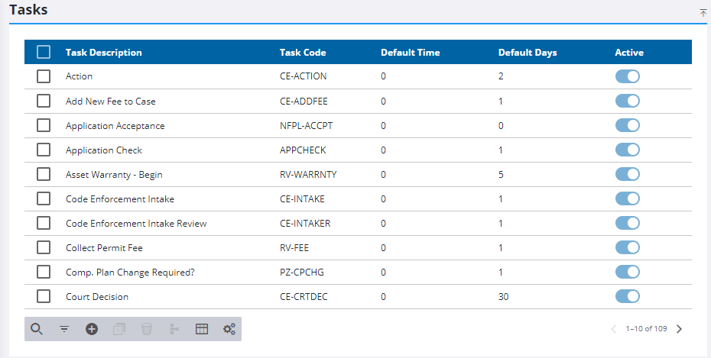Open the table columns layout icon
The height and width of the screenshot is (358, 711).
coord(202,329)
